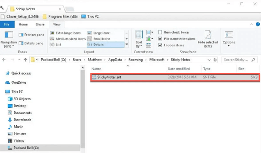Screen dimensions: 261x153
Task: Click Users in the address path
Action: 77,60
